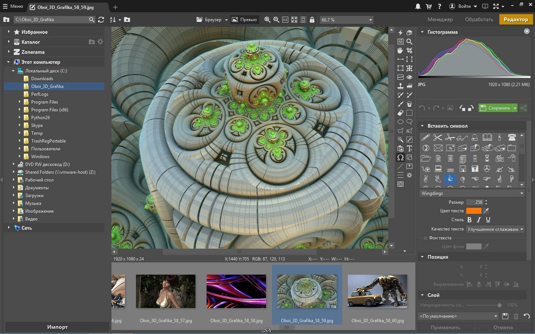
Task: Insert the telephone Wingdings symbol
Action: 512,137
